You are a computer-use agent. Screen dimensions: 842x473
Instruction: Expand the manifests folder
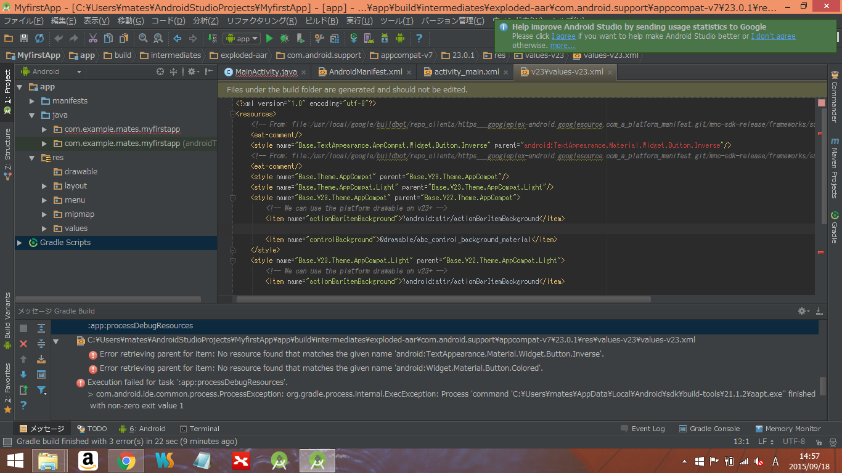(32, 101)
